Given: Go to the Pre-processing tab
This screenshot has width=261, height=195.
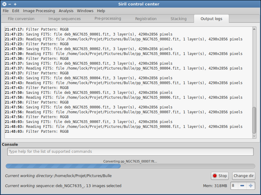Looking at the screenshot, I should [x=108, y=19].
